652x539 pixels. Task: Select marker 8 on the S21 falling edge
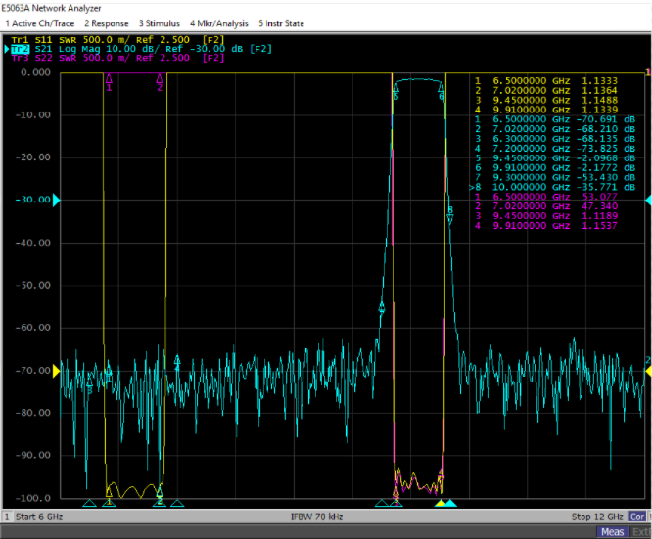[450, 212]
